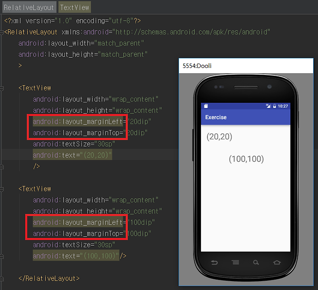The width and height of the screenshot is (318, 290).
Task: Click textSize="30sp" in first TextView
Action: click(74, 144)
